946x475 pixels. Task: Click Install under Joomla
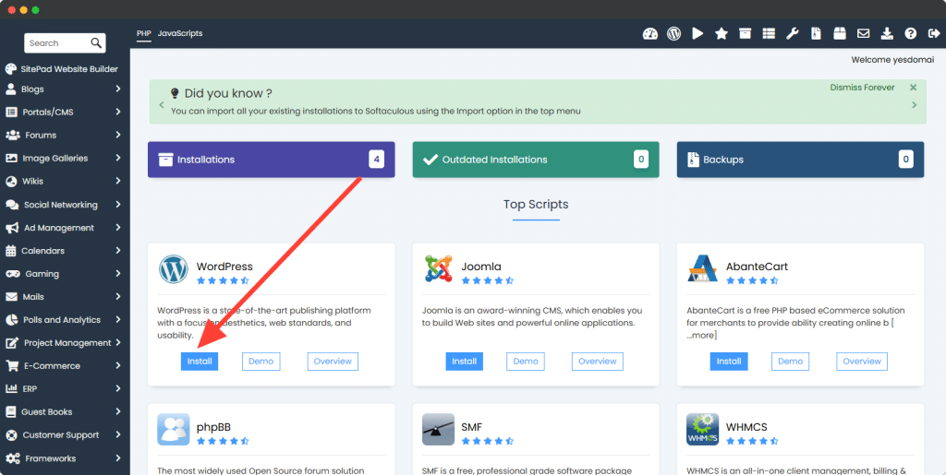pos(464,362)
